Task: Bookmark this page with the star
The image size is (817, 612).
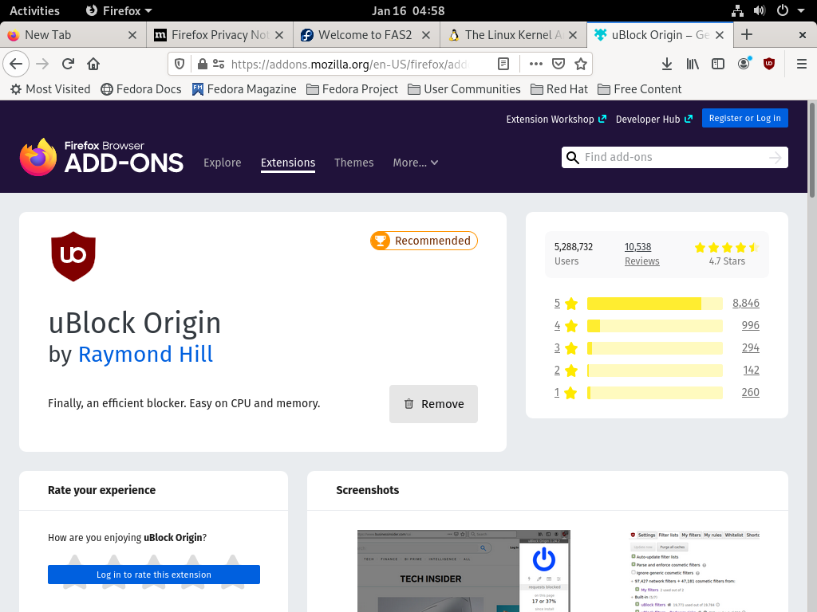Action: pos(581,64)
